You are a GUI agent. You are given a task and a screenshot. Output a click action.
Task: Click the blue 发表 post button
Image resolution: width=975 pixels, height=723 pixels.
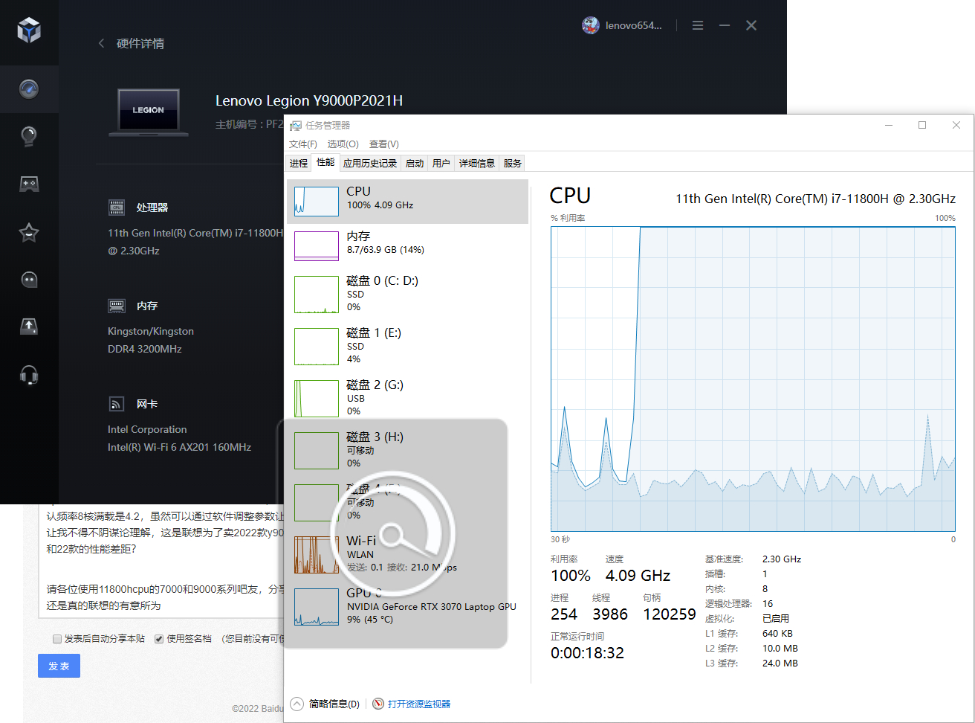[x=59, y=666]
